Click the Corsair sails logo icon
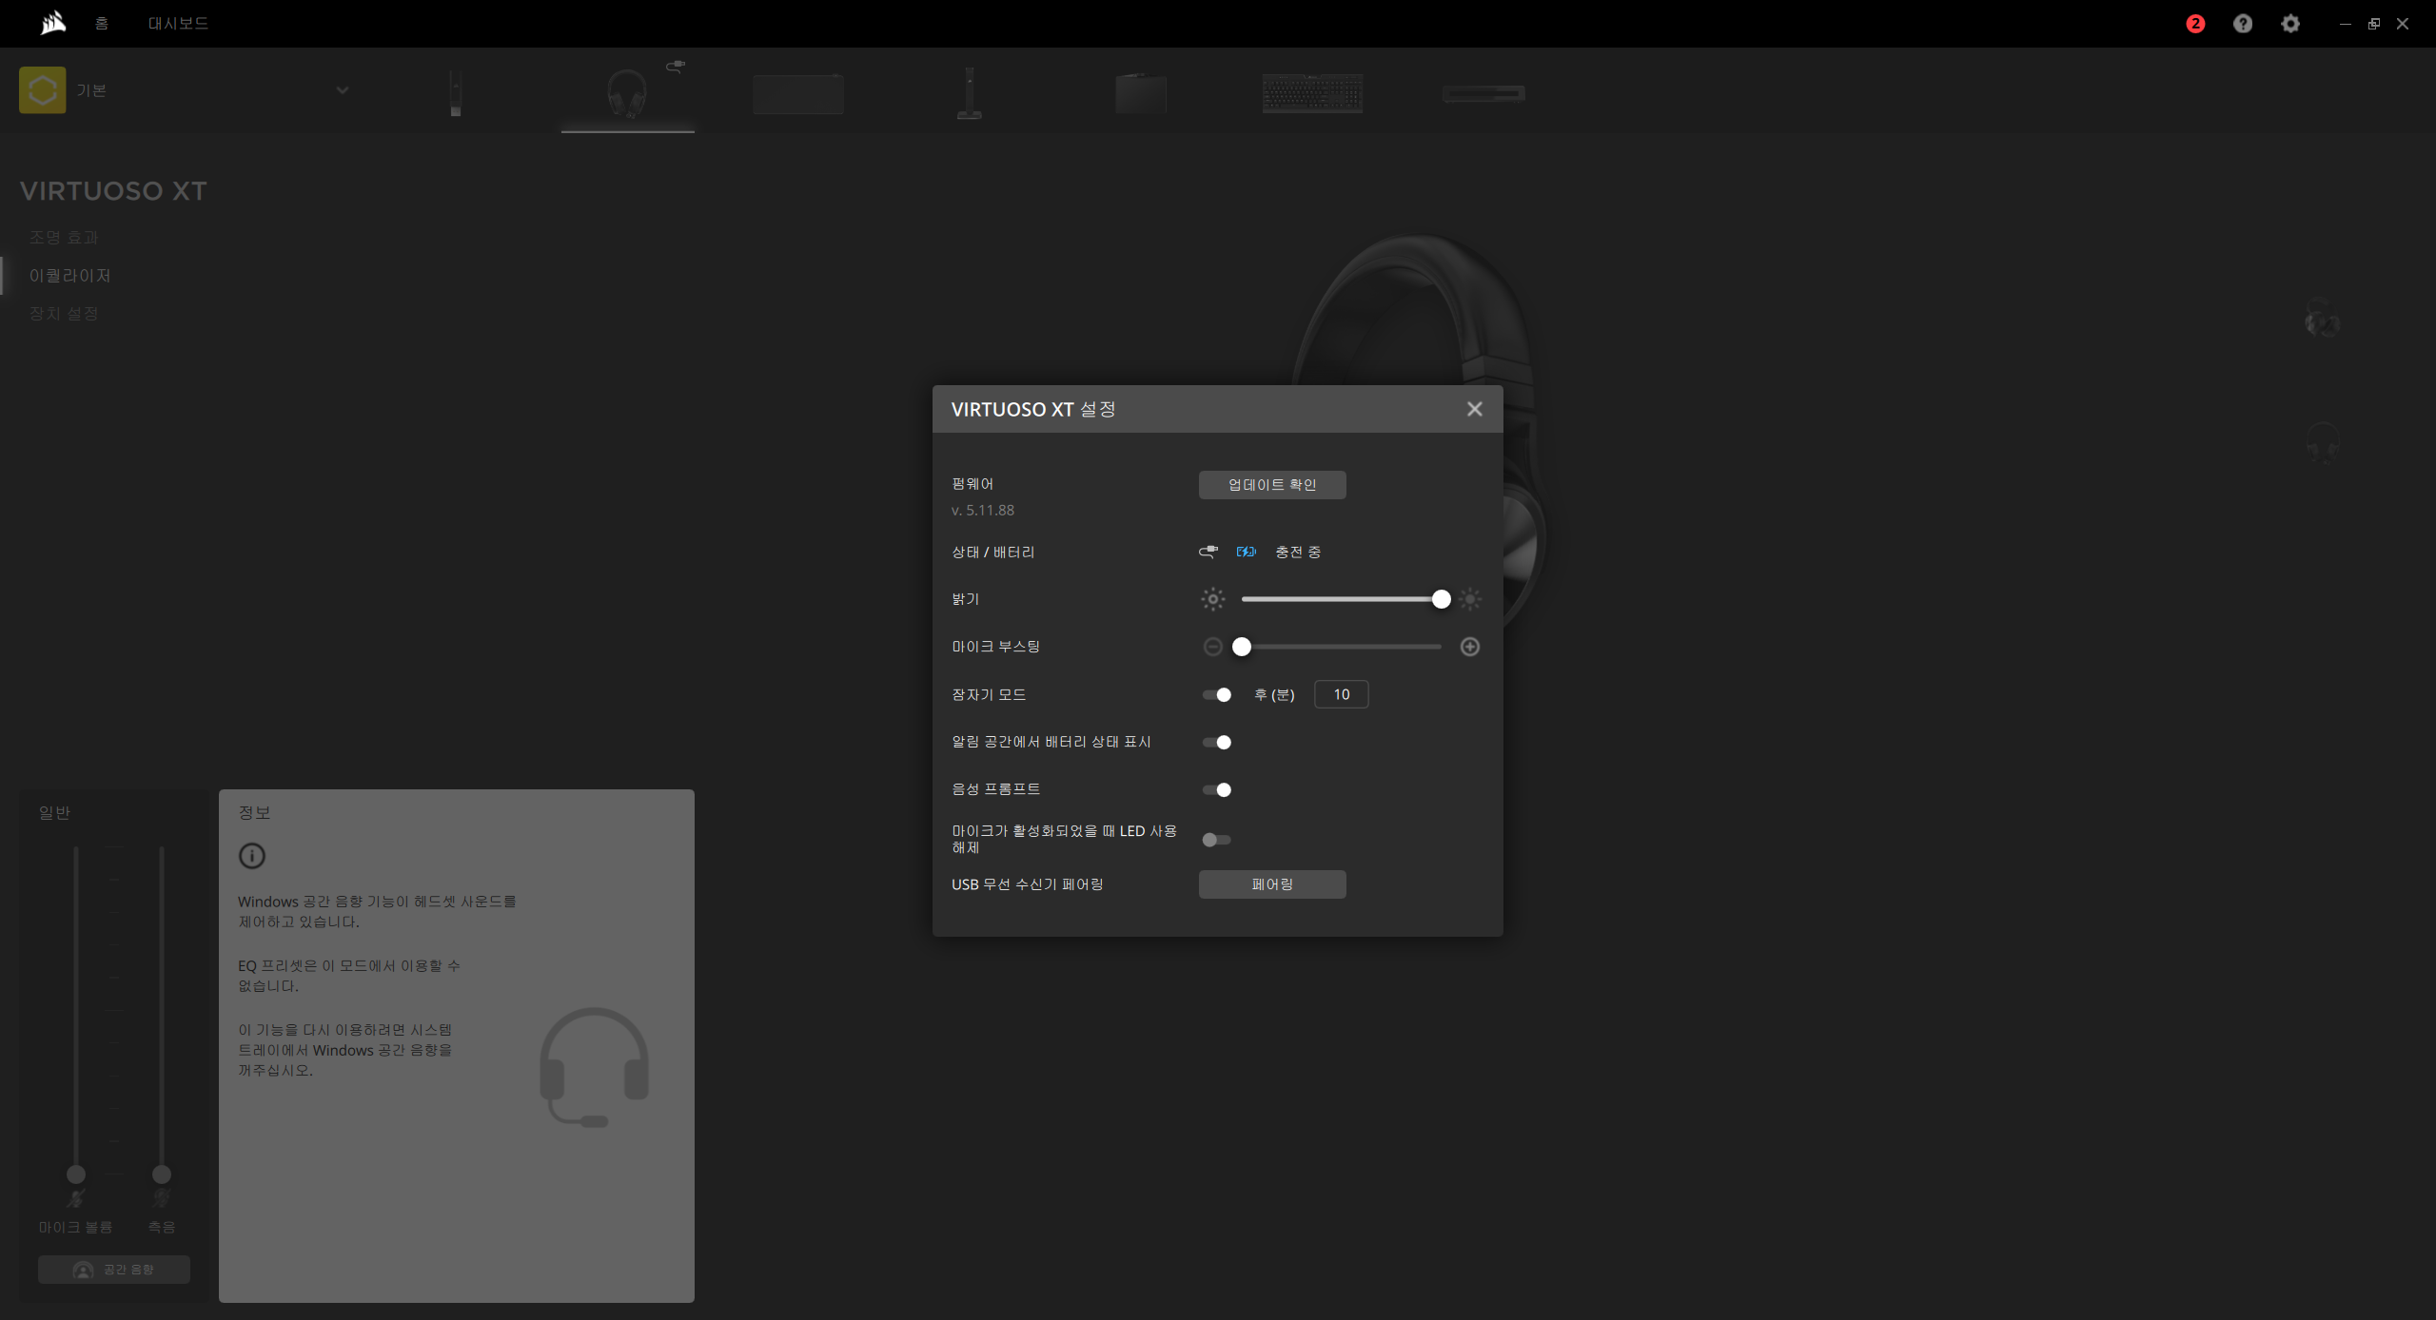The width and height of the screenshot is (2436, 1320). point(53,23)
